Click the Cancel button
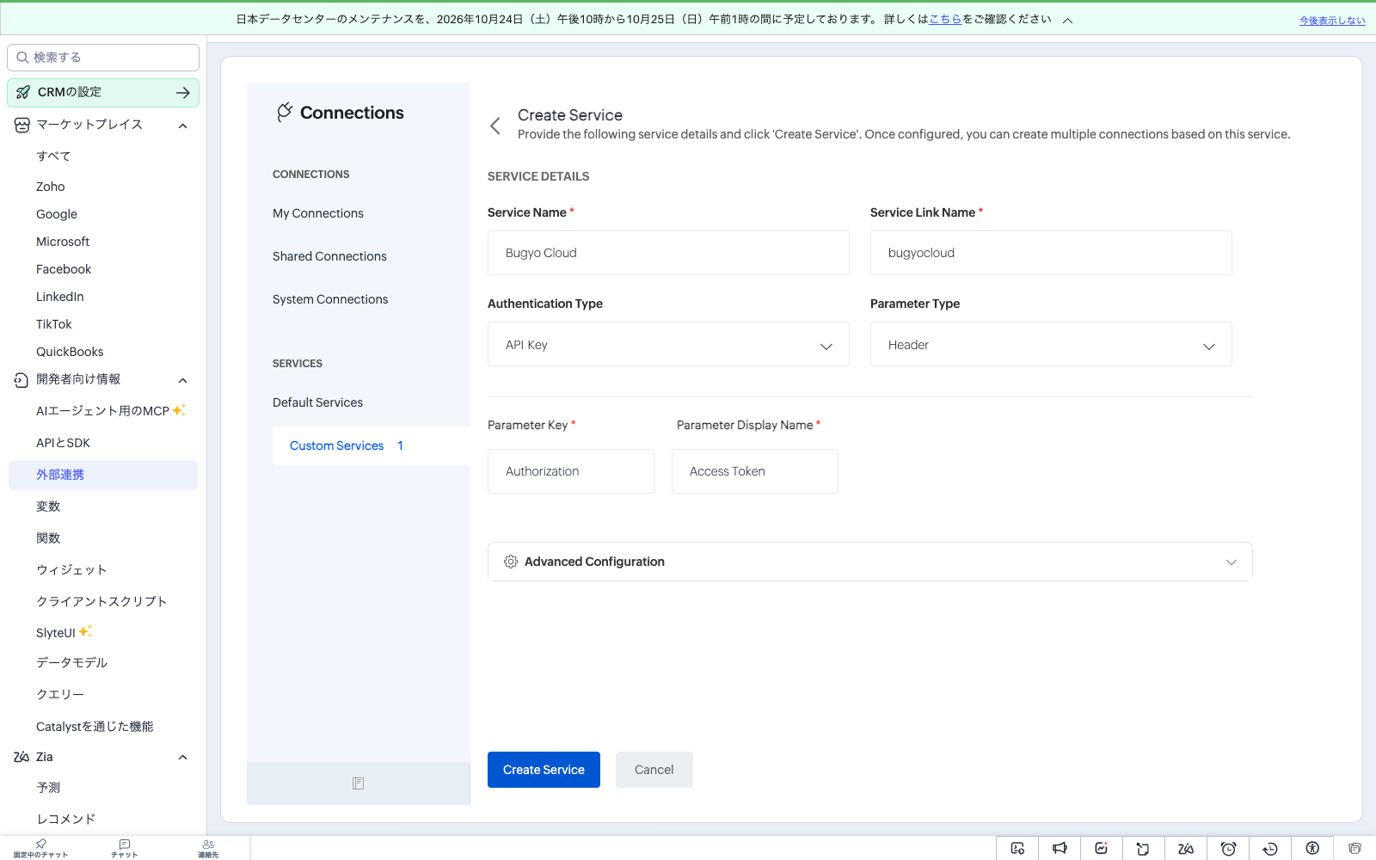 click(x=654, y=770)
